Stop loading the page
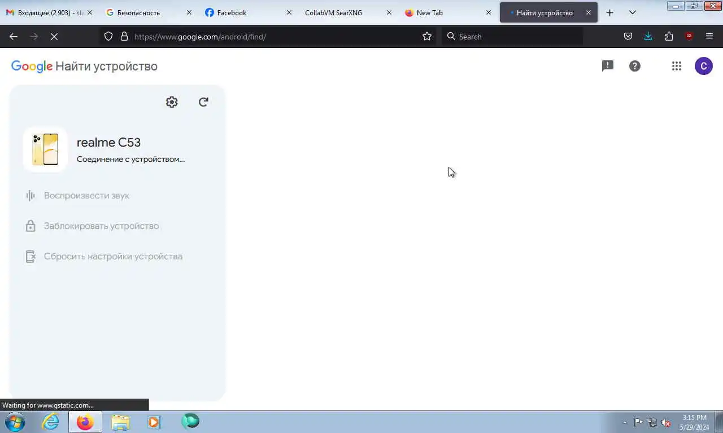 point(54,37)
